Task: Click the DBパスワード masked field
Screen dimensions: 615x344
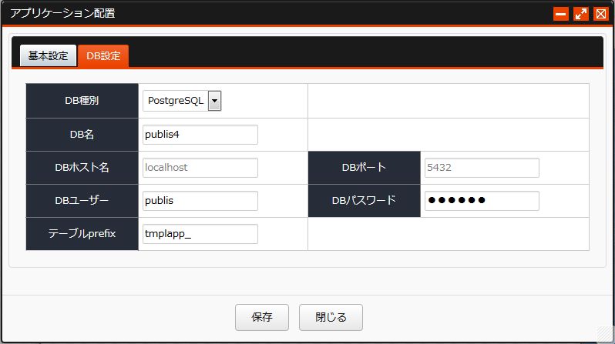Action: (482, 201)
